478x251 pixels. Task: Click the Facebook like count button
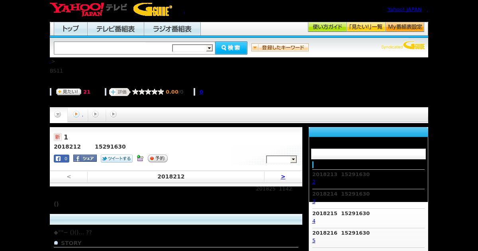pos(61,159)
